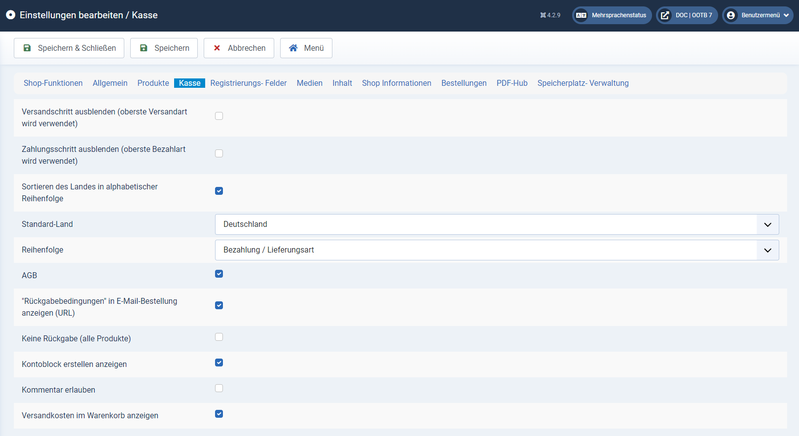Cancel editing via the Abbrechen label
Viewport: 799px width, 436px height.
pyautogui.click(x=247, y=48)
